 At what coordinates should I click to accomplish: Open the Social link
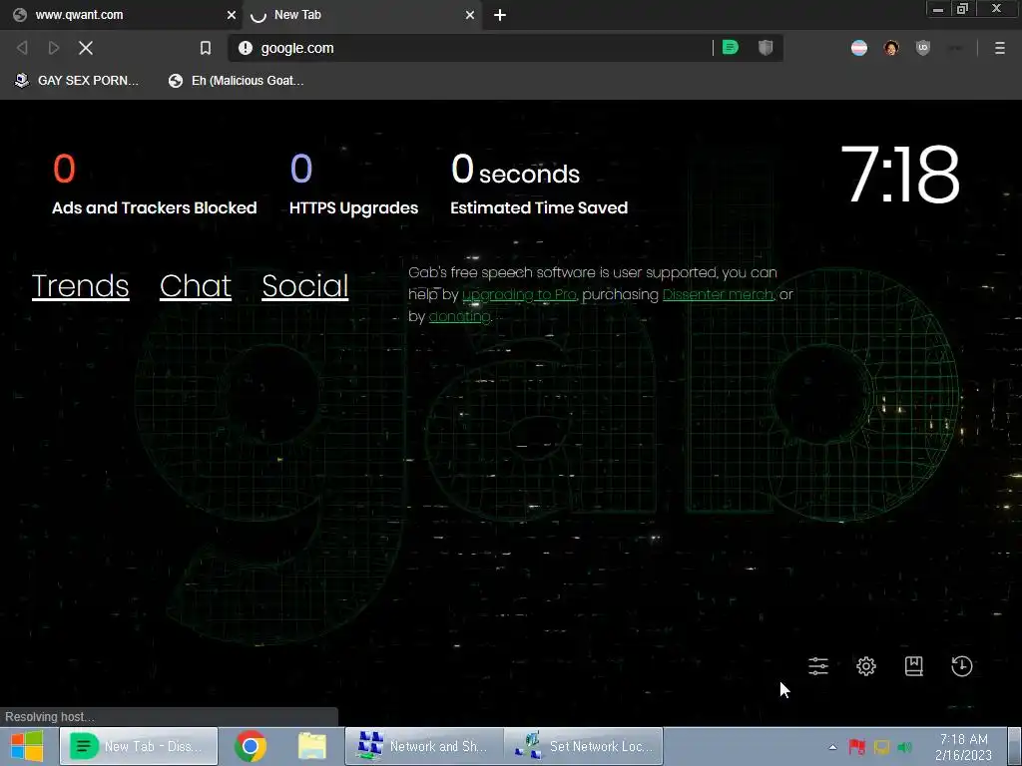click(305, 286)
